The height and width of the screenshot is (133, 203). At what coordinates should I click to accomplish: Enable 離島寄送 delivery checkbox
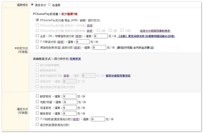(x=37, y=113)
